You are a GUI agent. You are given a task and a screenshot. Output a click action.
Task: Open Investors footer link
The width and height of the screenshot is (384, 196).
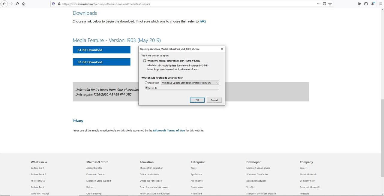tap(304, 194)
